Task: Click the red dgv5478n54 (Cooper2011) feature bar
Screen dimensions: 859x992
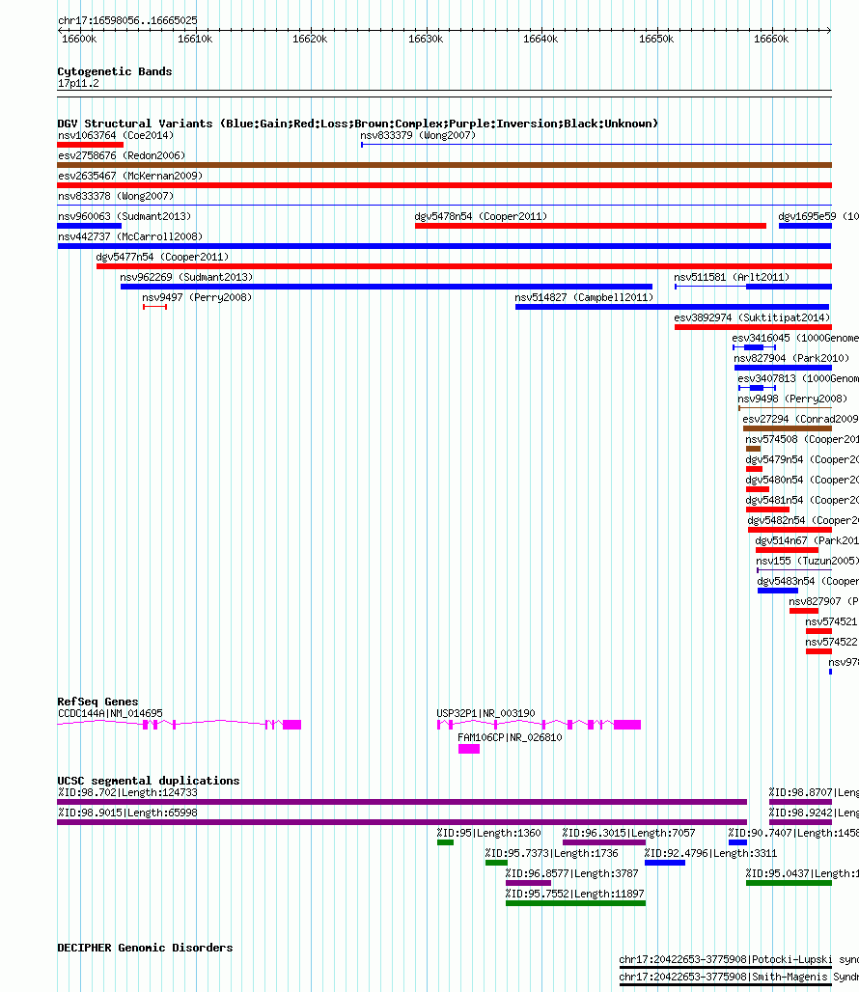Action: click(590, 226)
